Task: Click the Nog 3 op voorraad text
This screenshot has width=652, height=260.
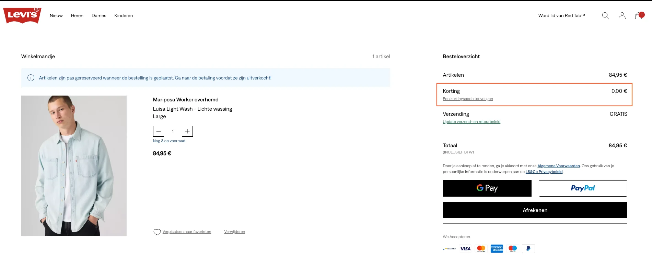Action: (169, 141)
